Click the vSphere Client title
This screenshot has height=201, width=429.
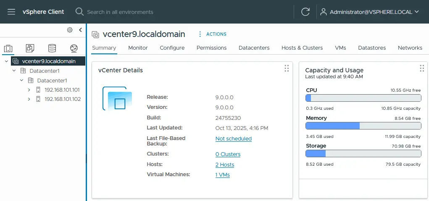tap(43, 12)
